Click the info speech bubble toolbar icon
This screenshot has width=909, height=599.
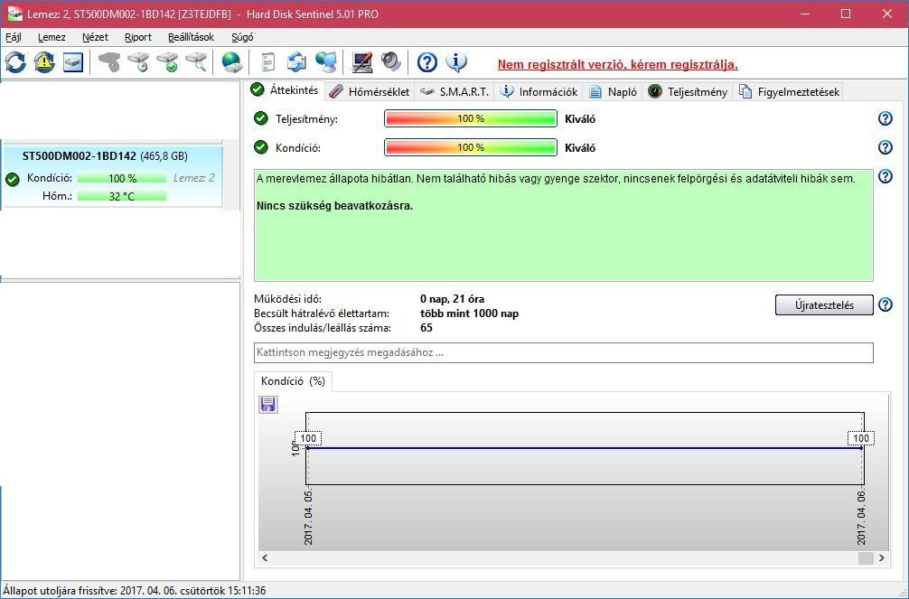(x=456, y=62)
